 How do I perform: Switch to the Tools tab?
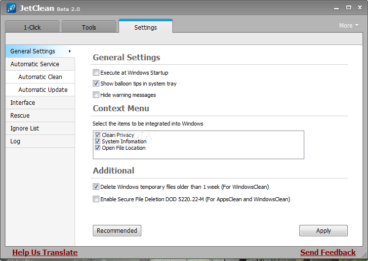coord(89,27)
